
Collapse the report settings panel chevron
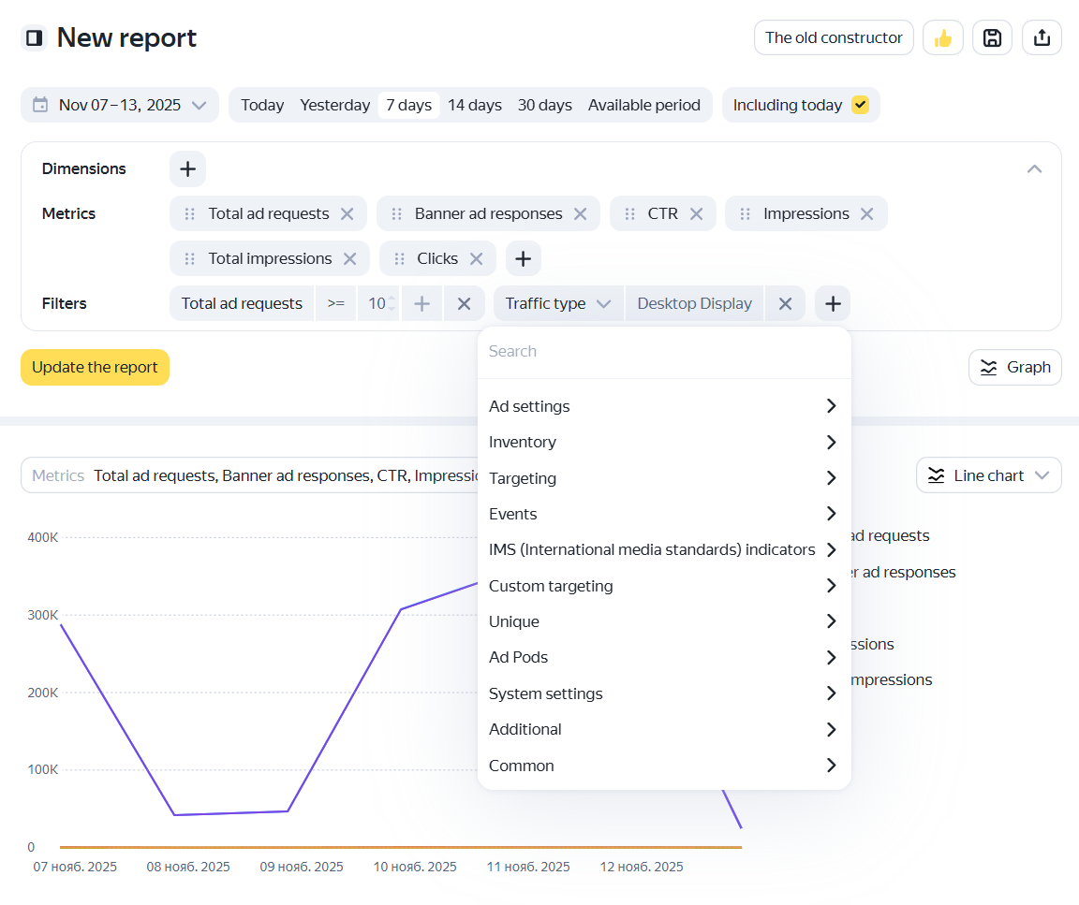point(1034,169)
